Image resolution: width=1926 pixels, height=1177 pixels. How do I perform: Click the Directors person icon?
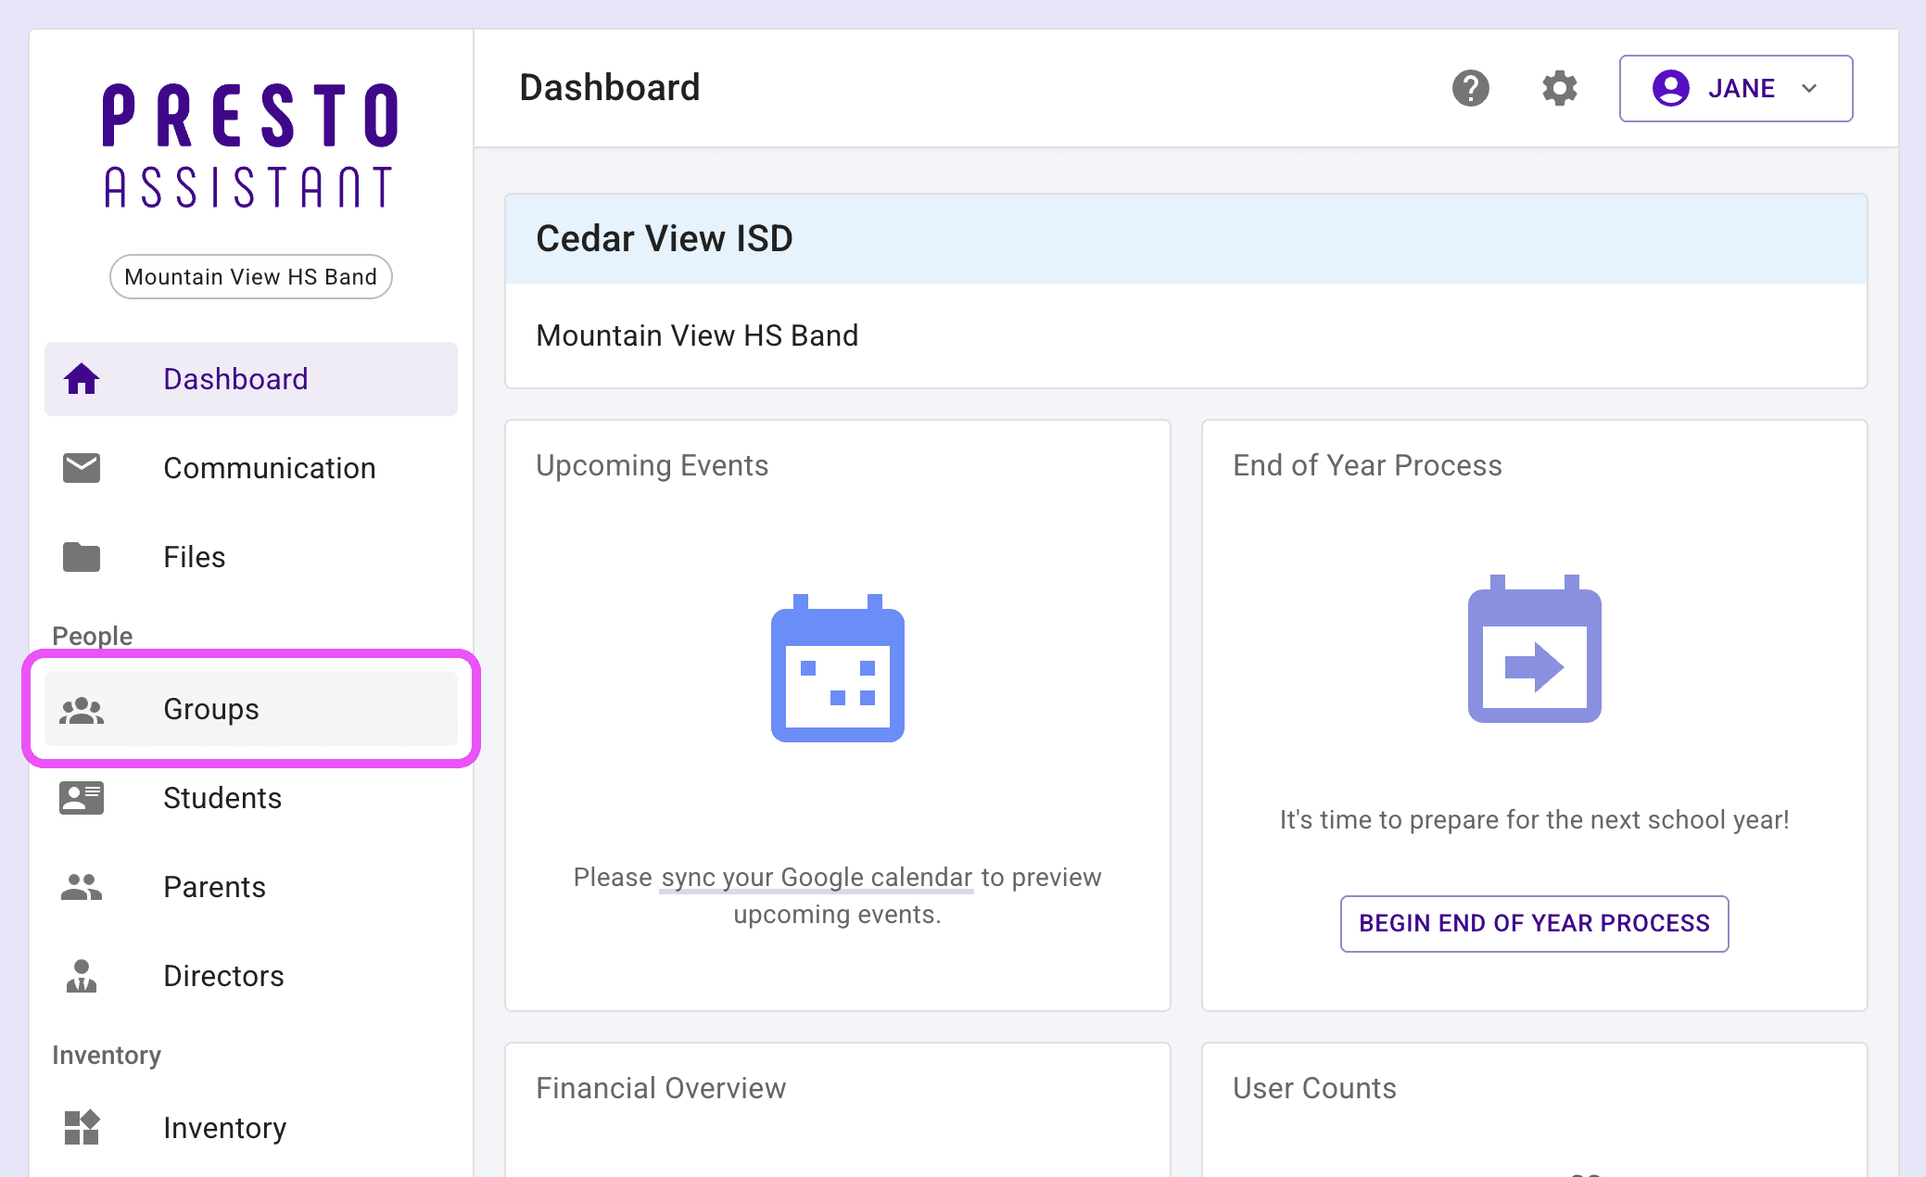pyautogui.click(x=82, y=976)
